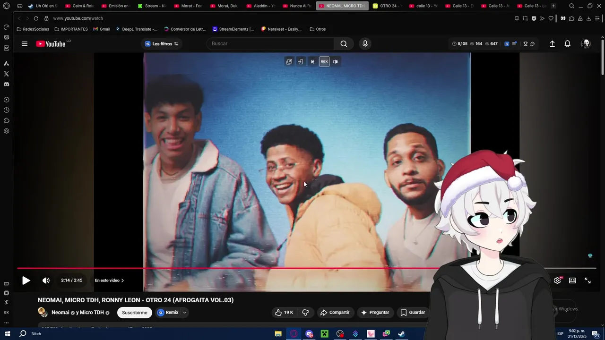Open taskbar clock showing 9:02 p. m.
Viewport: 605px width, 340px height.
577,334
